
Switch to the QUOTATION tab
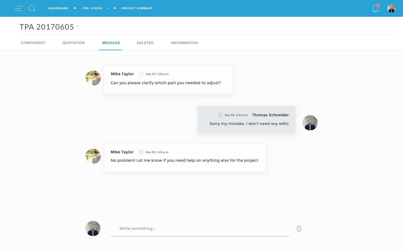click(x=74, y=43)
